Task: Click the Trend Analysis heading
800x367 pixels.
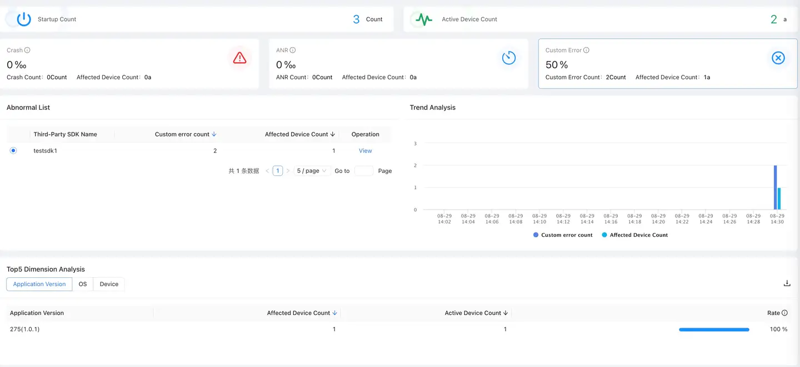Action: coord(433,108)
